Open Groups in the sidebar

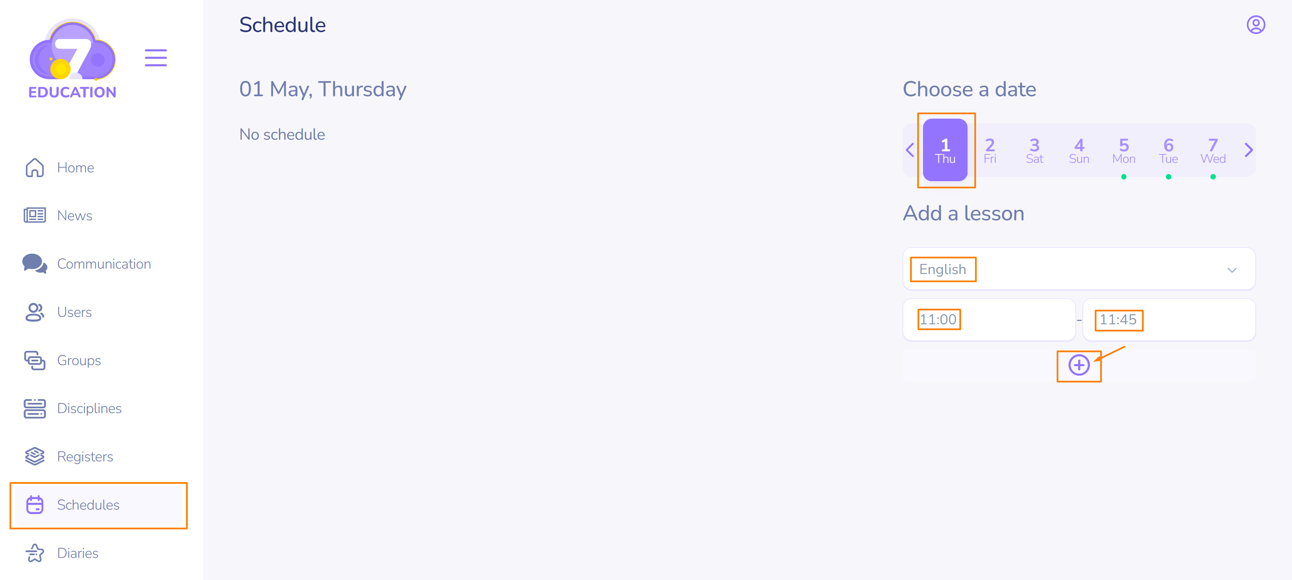point(79,360)
